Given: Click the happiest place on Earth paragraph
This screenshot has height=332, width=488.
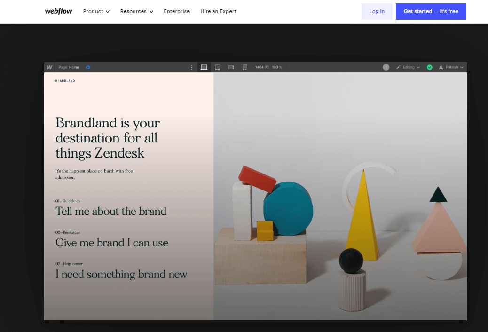Looking at the screenshot, I should coord(94,174).
